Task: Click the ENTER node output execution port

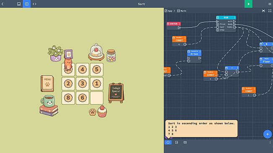Action: click(179, 28)
